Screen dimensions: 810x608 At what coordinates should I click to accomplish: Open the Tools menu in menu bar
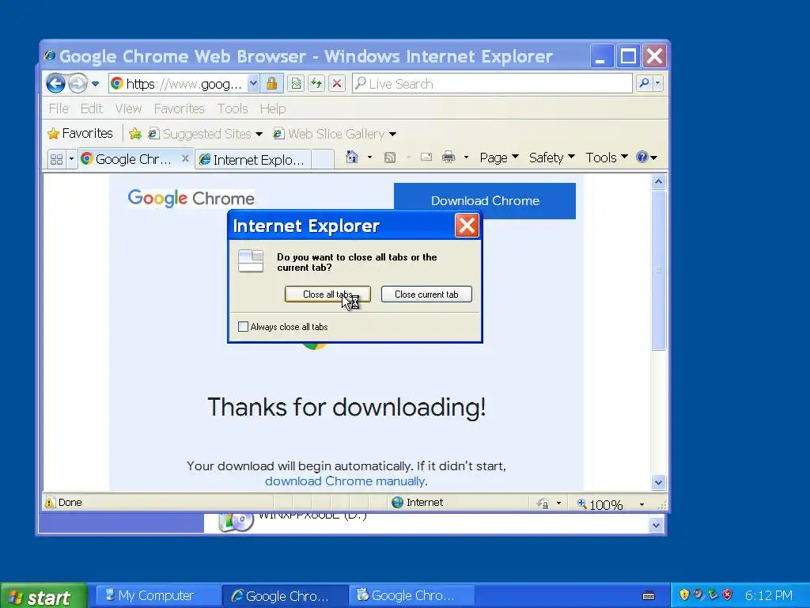click(233, 108)
